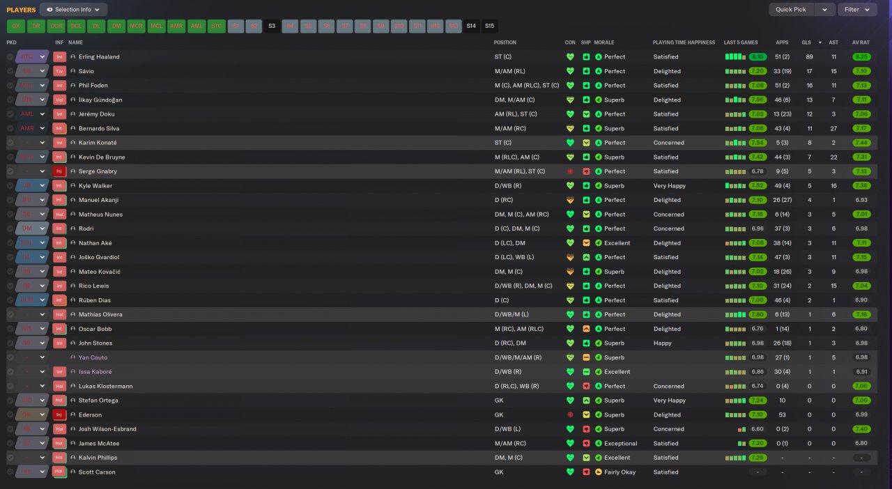Open position dropdown for Rodri
The image size is (892, 489).
pos(42,228)
